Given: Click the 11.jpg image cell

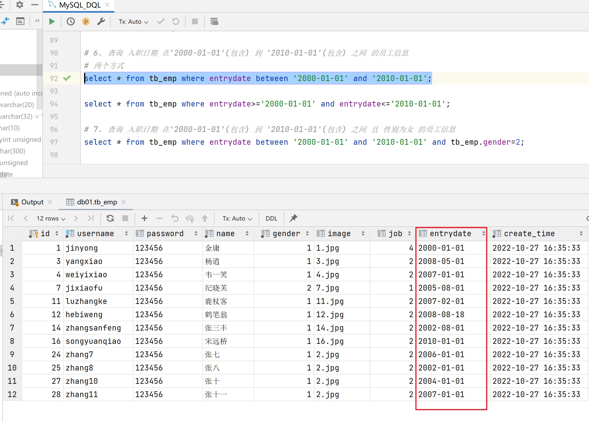Looking at the screenshot, I should click(342, 301).
